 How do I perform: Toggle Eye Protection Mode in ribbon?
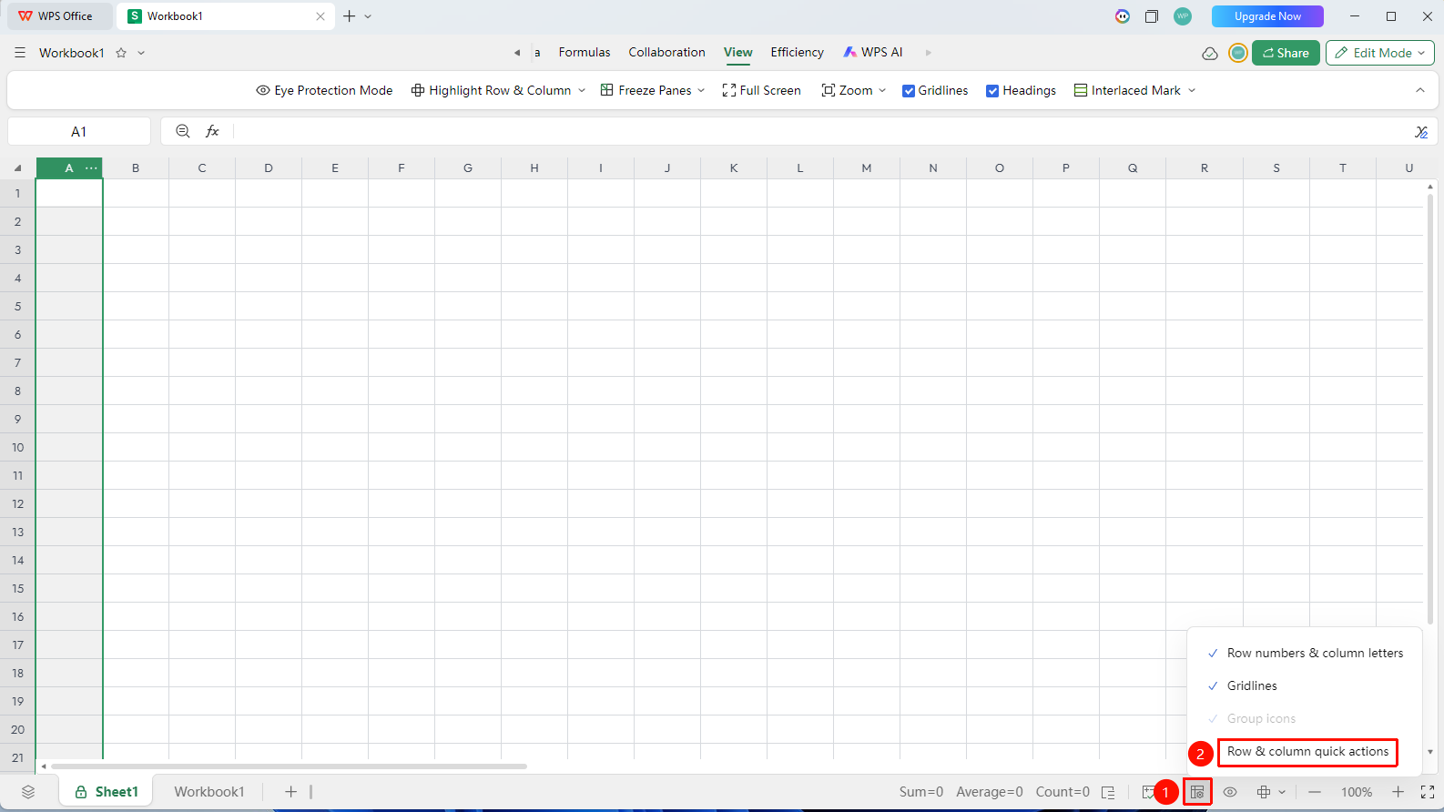pos(324,91)
